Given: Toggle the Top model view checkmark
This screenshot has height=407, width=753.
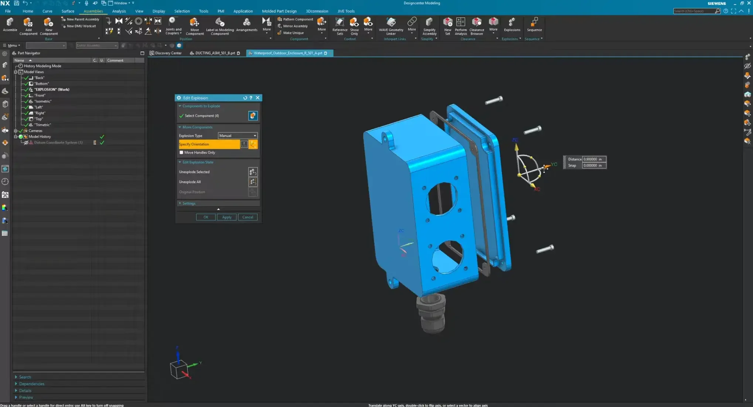Looking at the screenshot, I should 26,119.
